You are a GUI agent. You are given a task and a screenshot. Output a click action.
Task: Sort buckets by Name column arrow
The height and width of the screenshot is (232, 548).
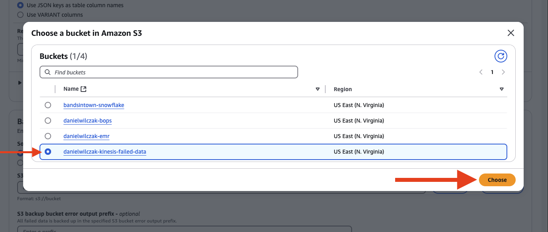pyautogui.click(x=318, y=89)
